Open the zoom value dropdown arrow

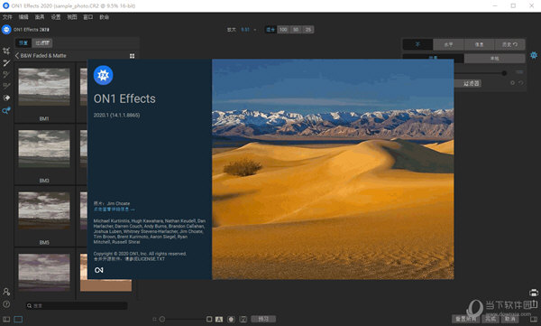point(255,30)
